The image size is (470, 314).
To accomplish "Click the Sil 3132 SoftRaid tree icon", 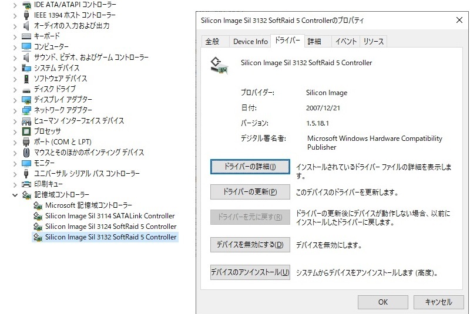I will pos(38,237).
